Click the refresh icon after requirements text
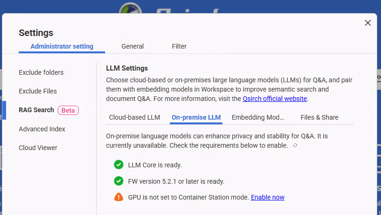381x215 pixels. pyautogui.click(x=295, y=146)
